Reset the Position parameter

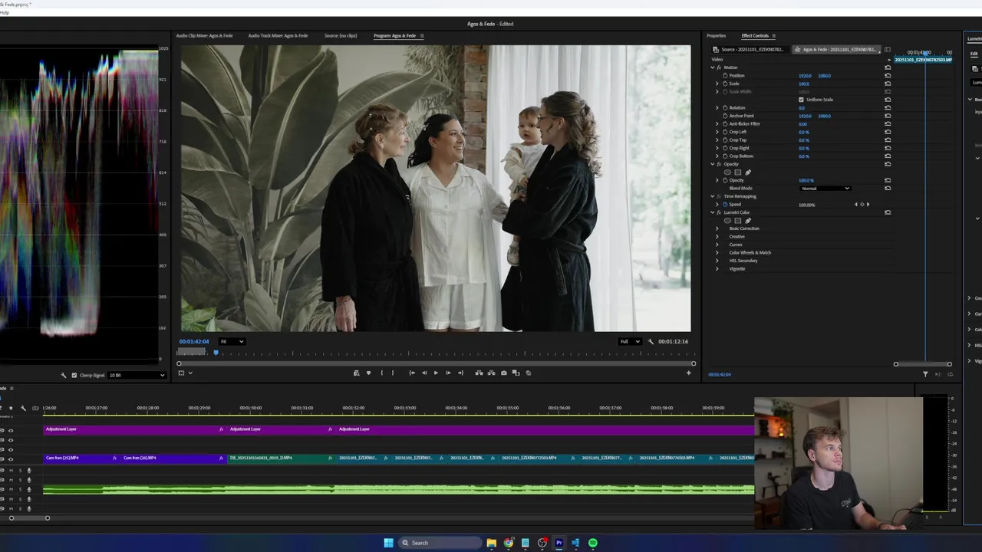coord(888,75)
